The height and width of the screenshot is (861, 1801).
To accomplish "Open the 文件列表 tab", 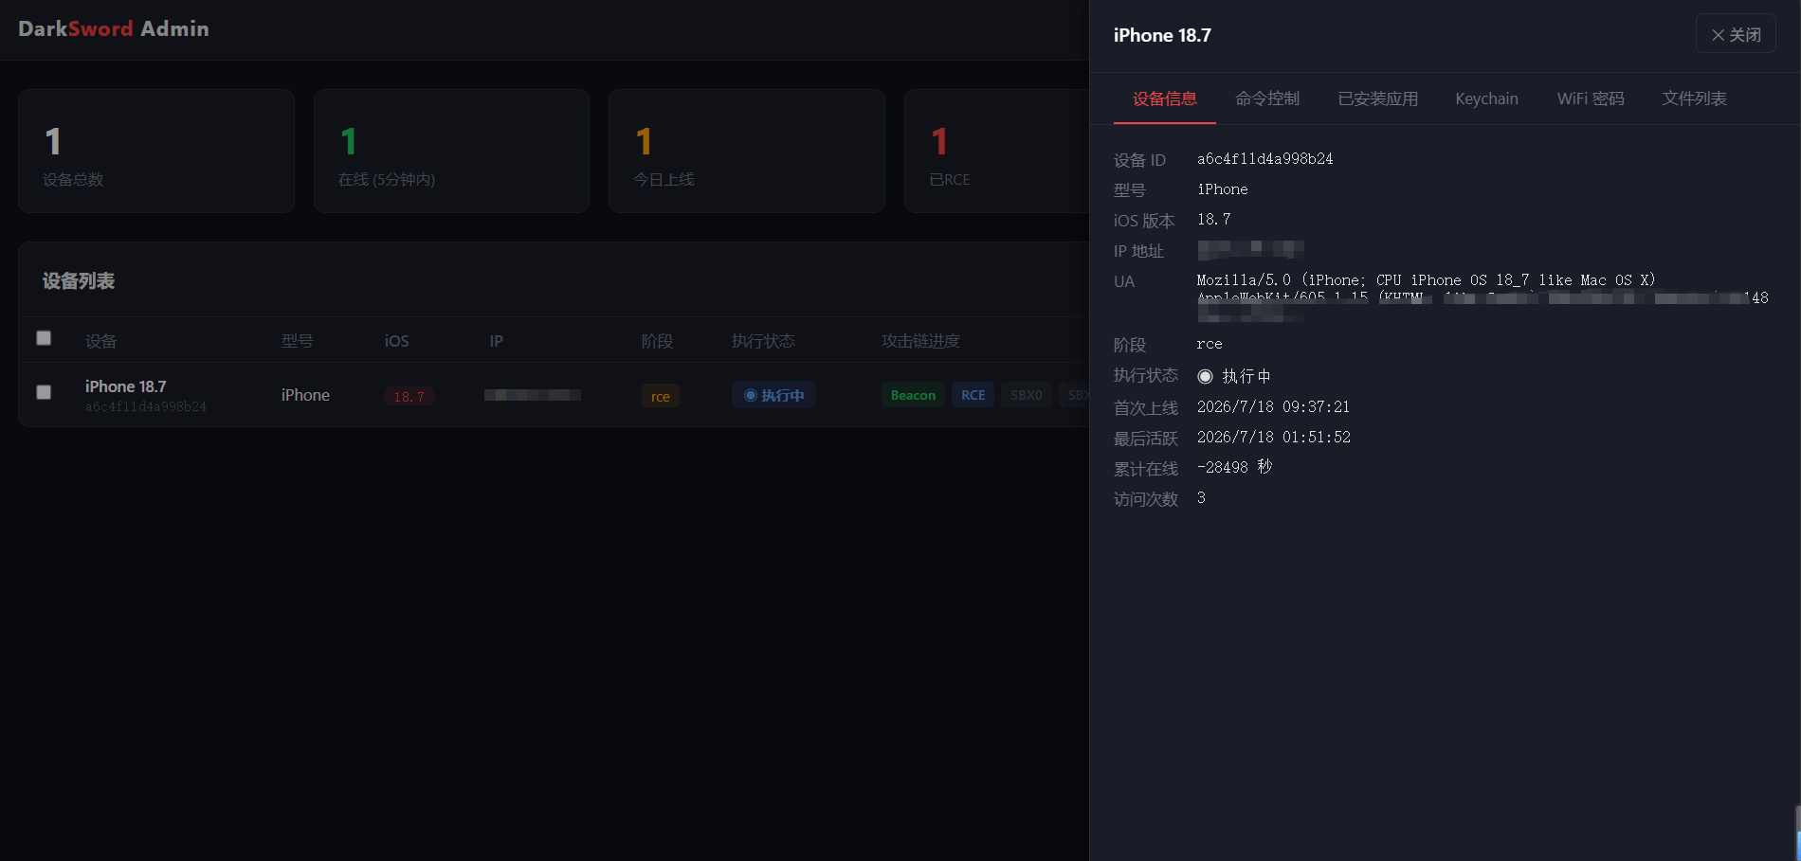I will click(1694, 99).
